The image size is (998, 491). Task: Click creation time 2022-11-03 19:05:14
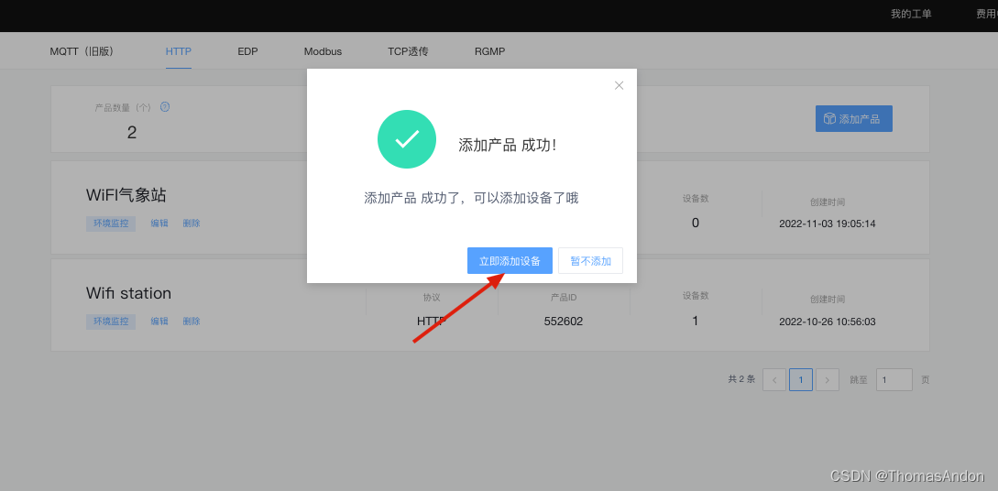coord(828,224)
